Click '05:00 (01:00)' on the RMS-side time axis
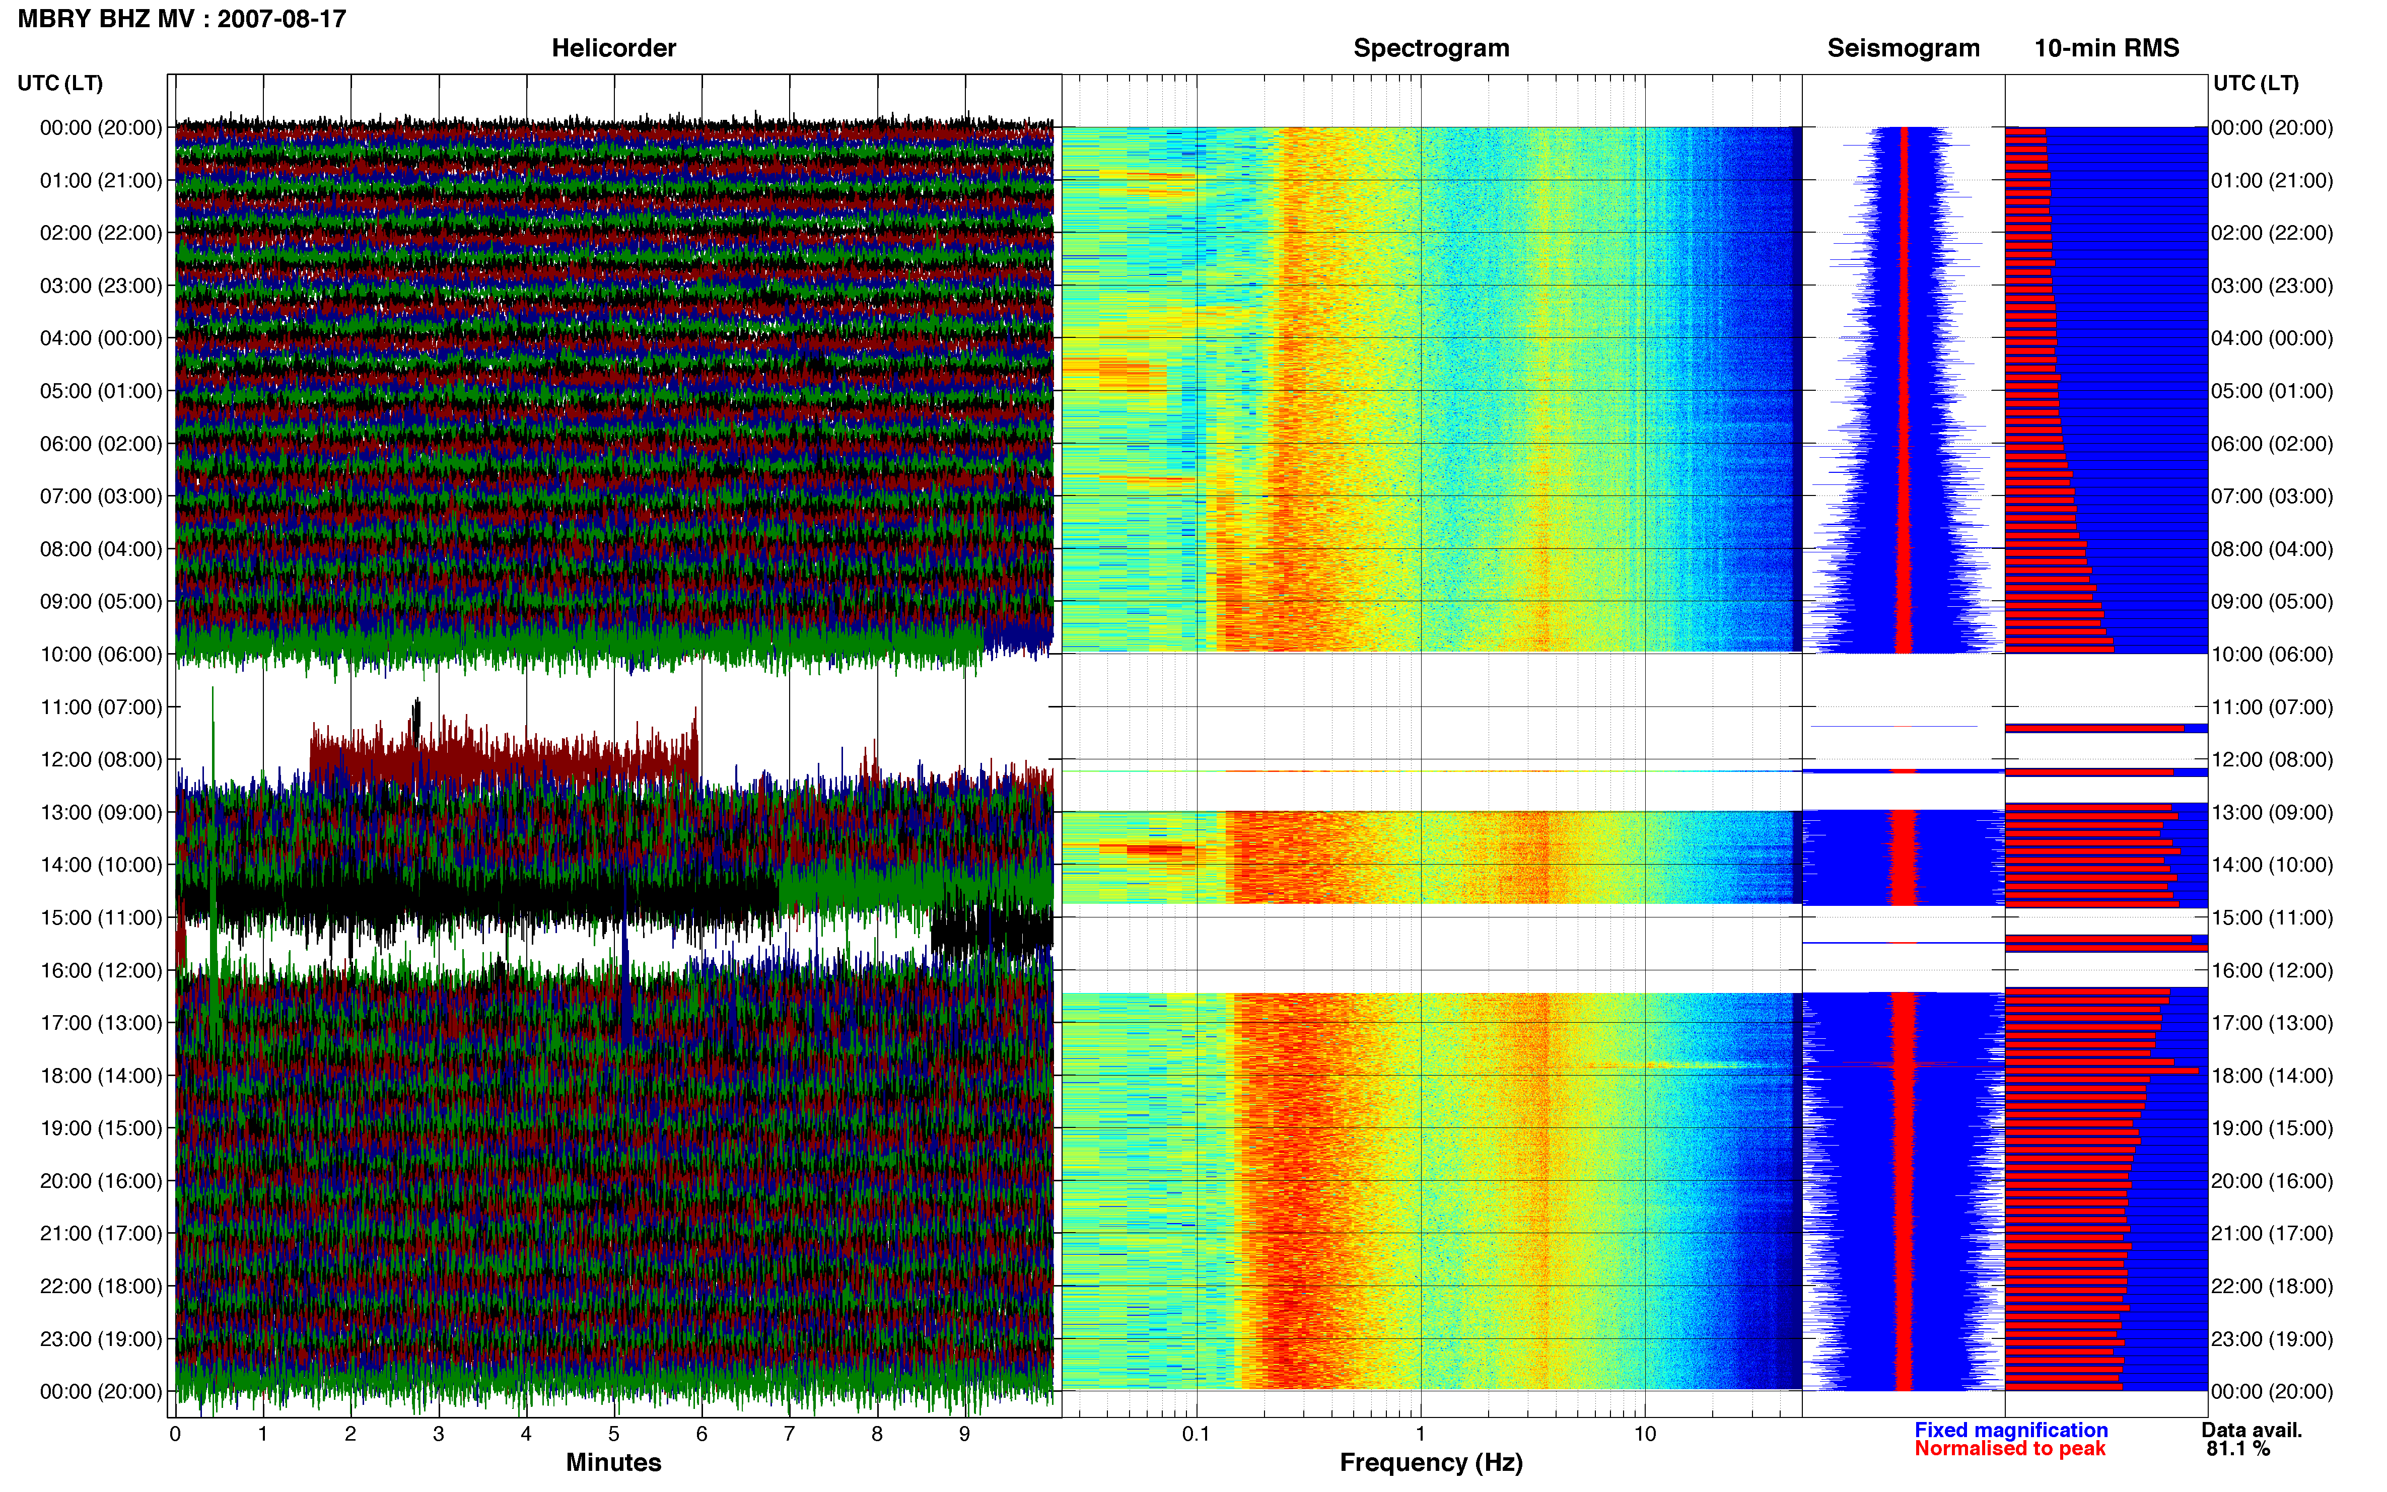The height and width of the screenshot is (1492, 2387). pos(2272,391)
